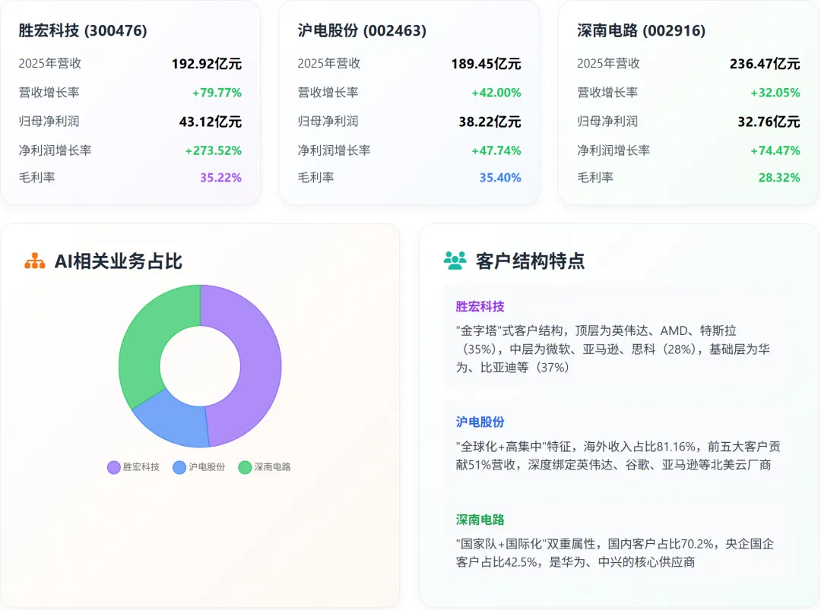Click the 43.12亿元 net profit value
The image size is (821, 610).
pos(211,122)
